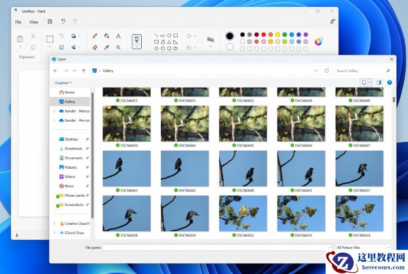This screenshot has height=274, width=408.
Task: Select the Fill bucket tool
Action: (x=106, y=36)
